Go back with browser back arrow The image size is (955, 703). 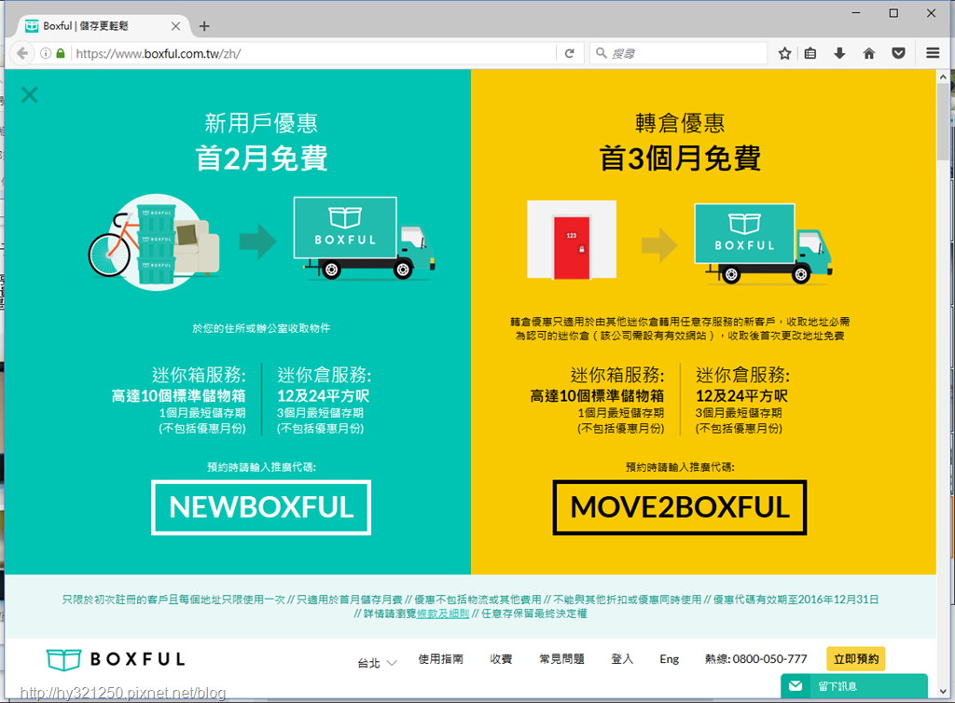pyautogui.click(x=22, y=53)
